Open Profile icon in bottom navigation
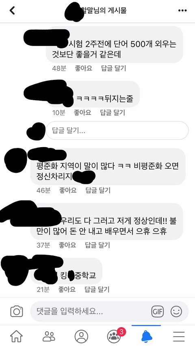Viewport: 195px width, 348px height. point(81,337)
